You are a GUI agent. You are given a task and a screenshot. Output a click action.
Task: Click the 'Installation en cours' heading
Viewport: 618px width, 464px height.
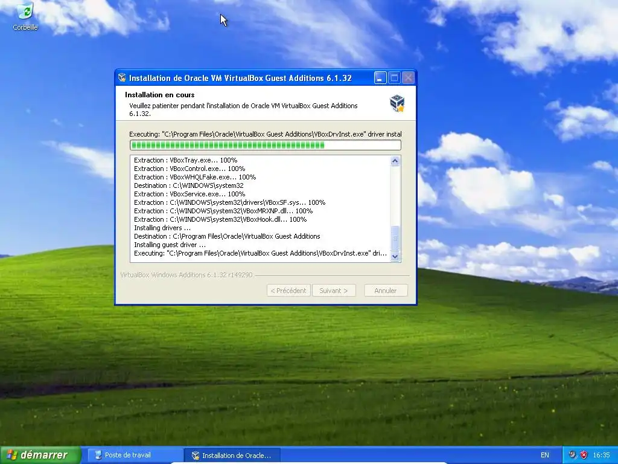point(159,95)
